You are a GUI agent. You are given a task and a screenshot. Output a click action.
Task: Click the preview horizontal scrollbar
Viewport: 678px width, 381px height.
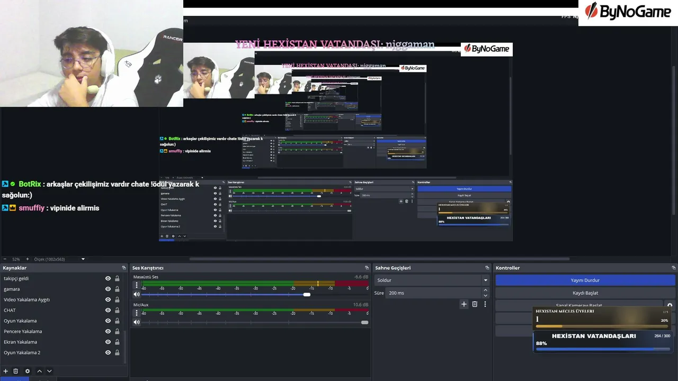[x=379, y=259]
